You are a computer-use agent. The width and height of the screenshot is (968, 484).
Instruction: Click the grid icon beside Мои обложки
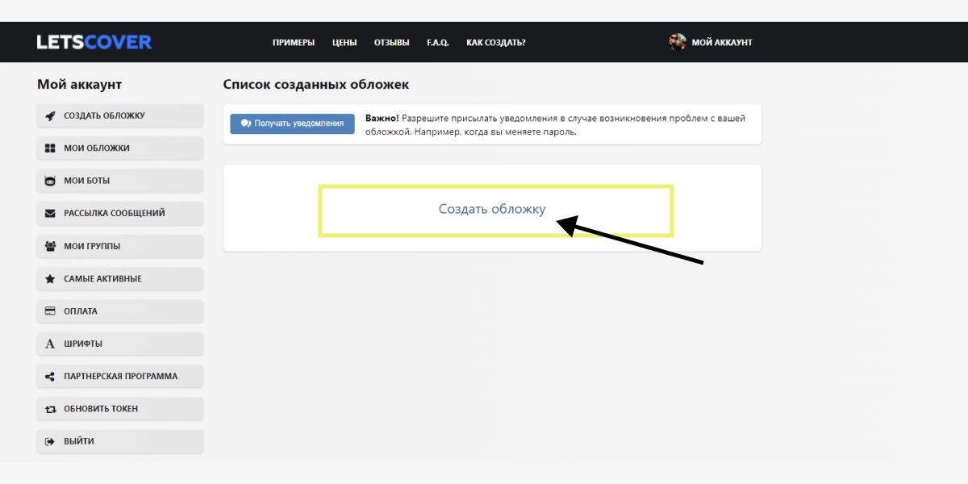tap(50, 148)
